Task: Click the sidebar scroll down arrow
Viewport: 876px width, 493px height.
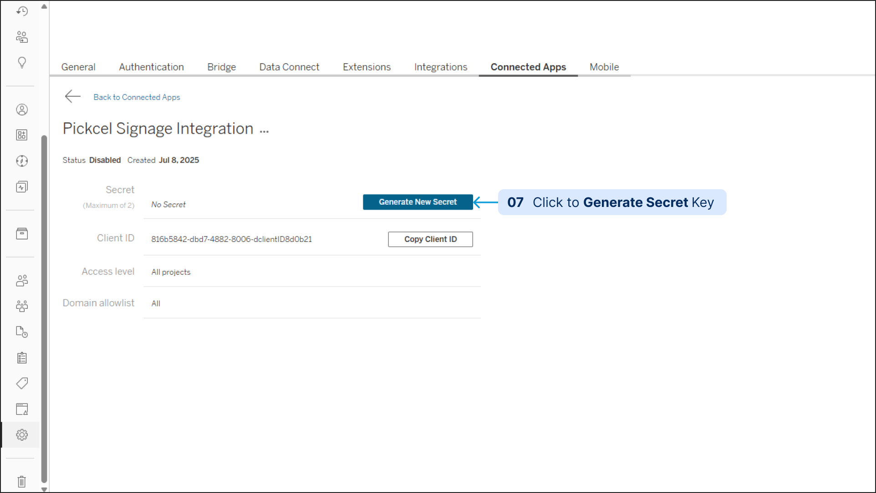Action: tap(44, 489)
